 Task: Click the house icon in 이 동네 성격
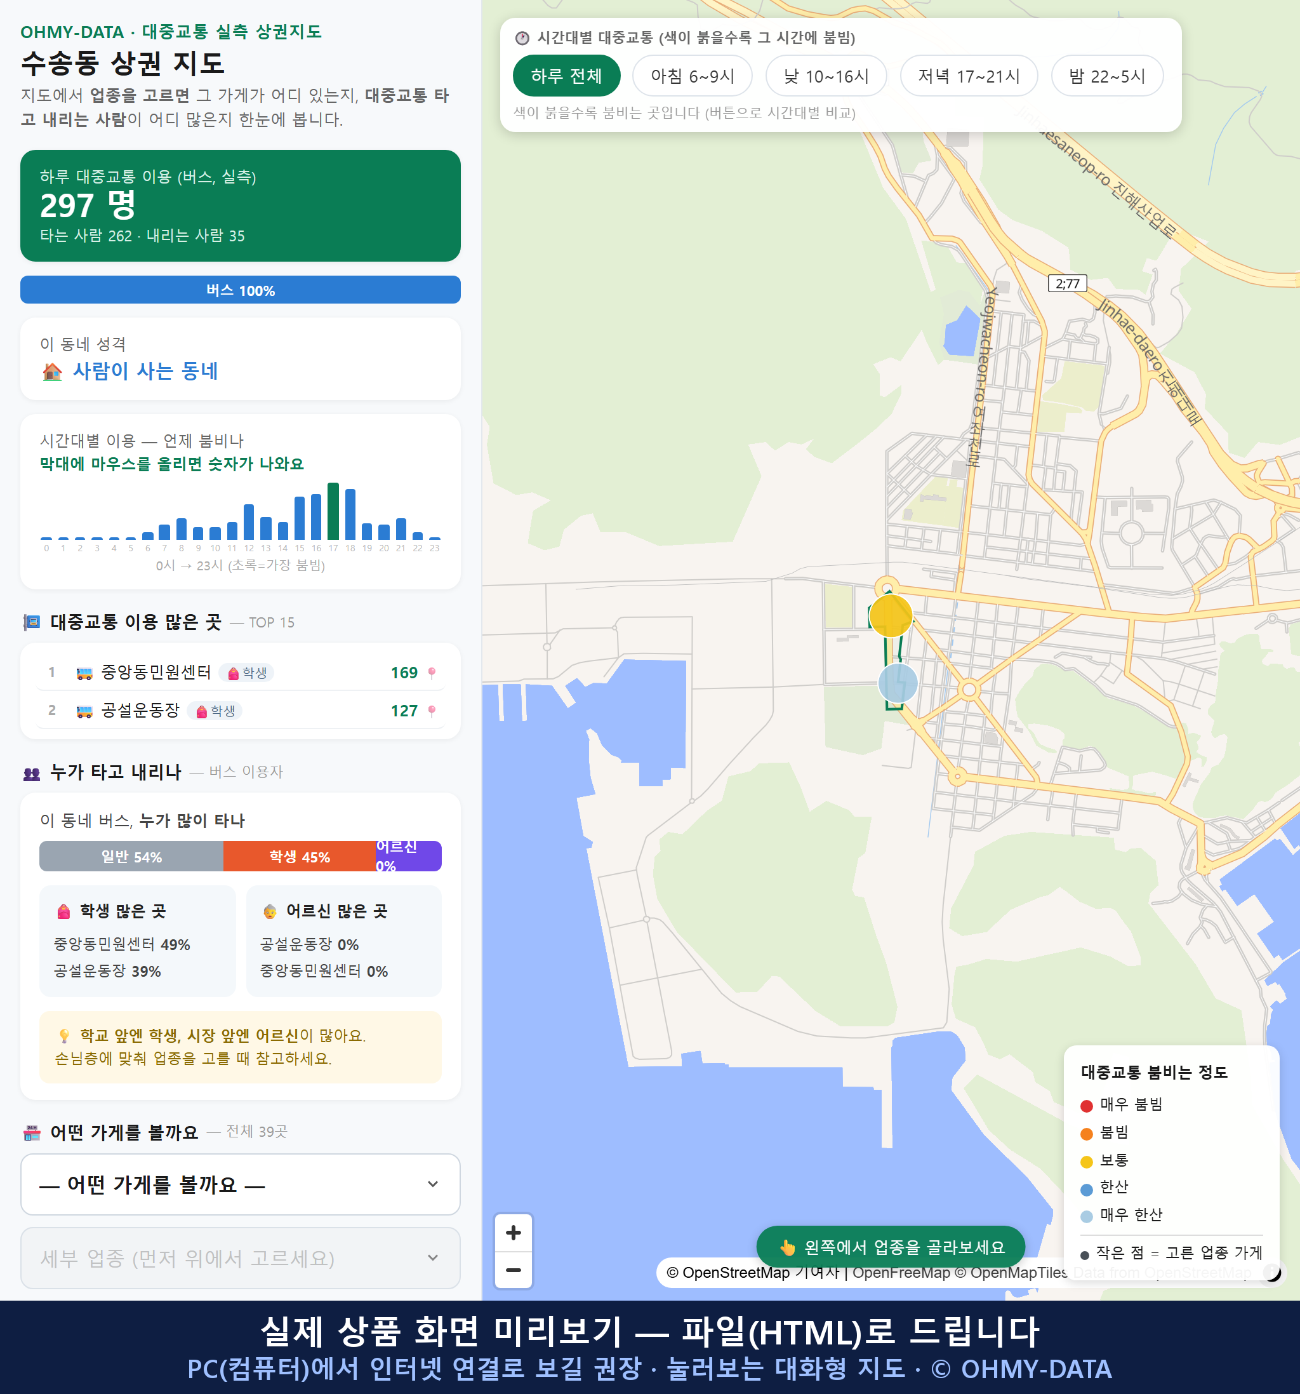pyautogui.click(x=52, y=372)
